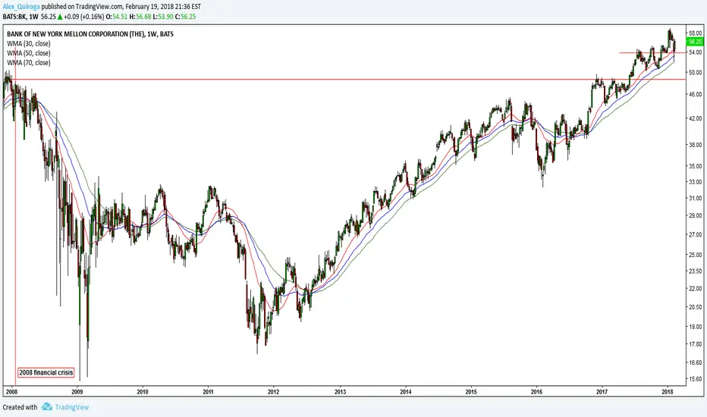This screenshot has height=417, width=707.
Task: Click the 23.50 price axis label
Action: (696, 271)
